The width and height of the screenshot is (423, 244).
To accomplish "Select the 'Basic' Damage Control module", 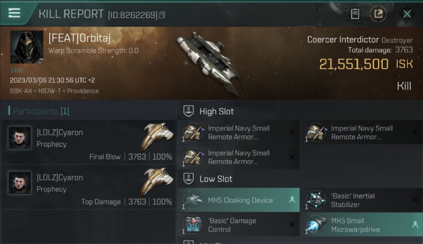I will (239, 225).
